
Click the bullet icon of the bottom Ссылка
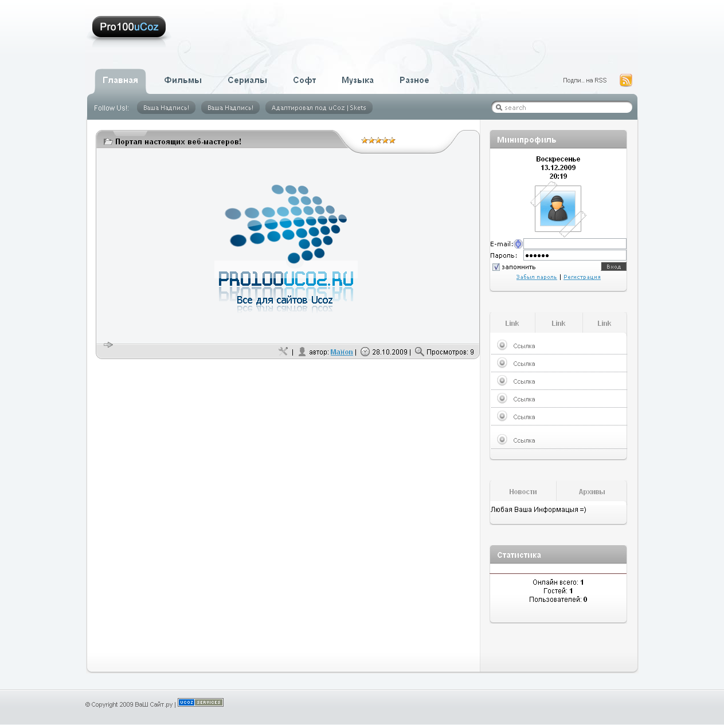(502, 439)
